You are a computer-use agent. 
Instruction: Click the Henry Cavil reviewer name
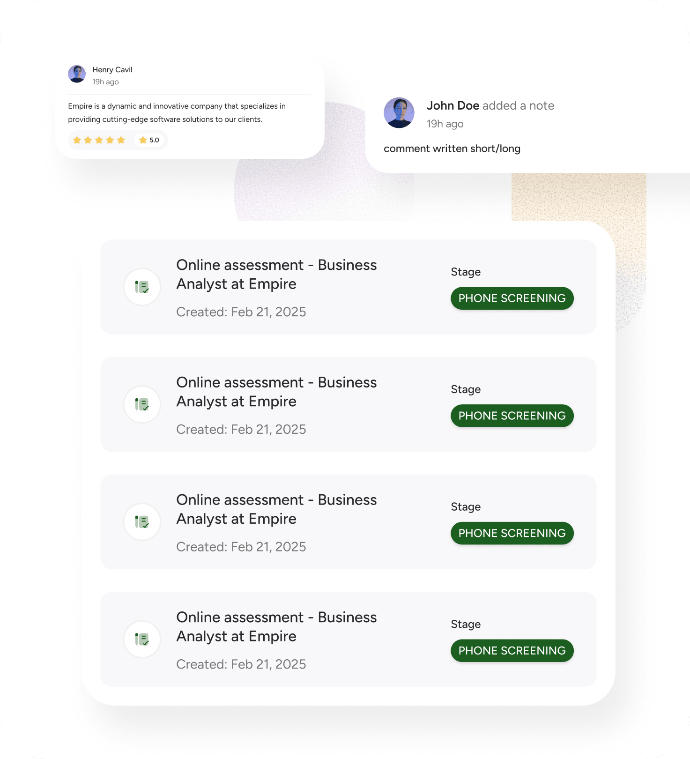112,70
